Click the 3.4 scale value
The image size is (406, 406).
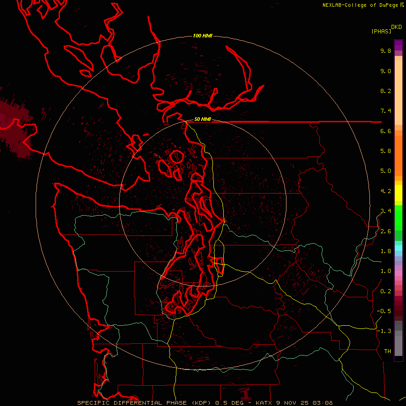click(386, 211)
